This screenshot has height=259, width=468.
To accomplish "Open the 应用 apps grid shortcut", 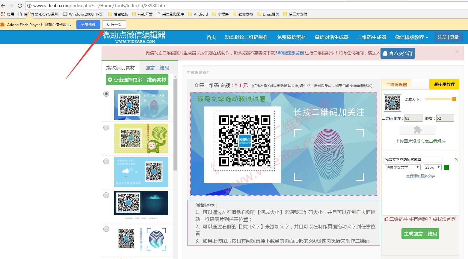I will point(7,14).
